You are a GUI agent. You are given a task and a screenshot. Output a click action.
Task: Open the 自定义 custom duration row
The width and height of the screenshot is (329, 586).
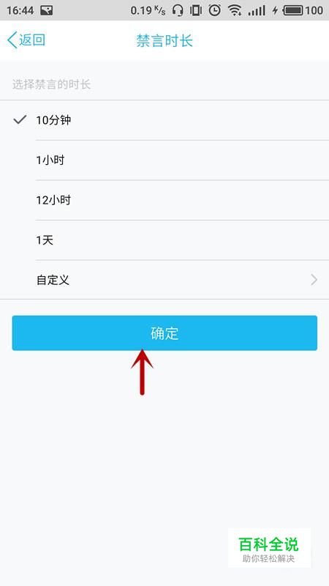coord(164,280)
